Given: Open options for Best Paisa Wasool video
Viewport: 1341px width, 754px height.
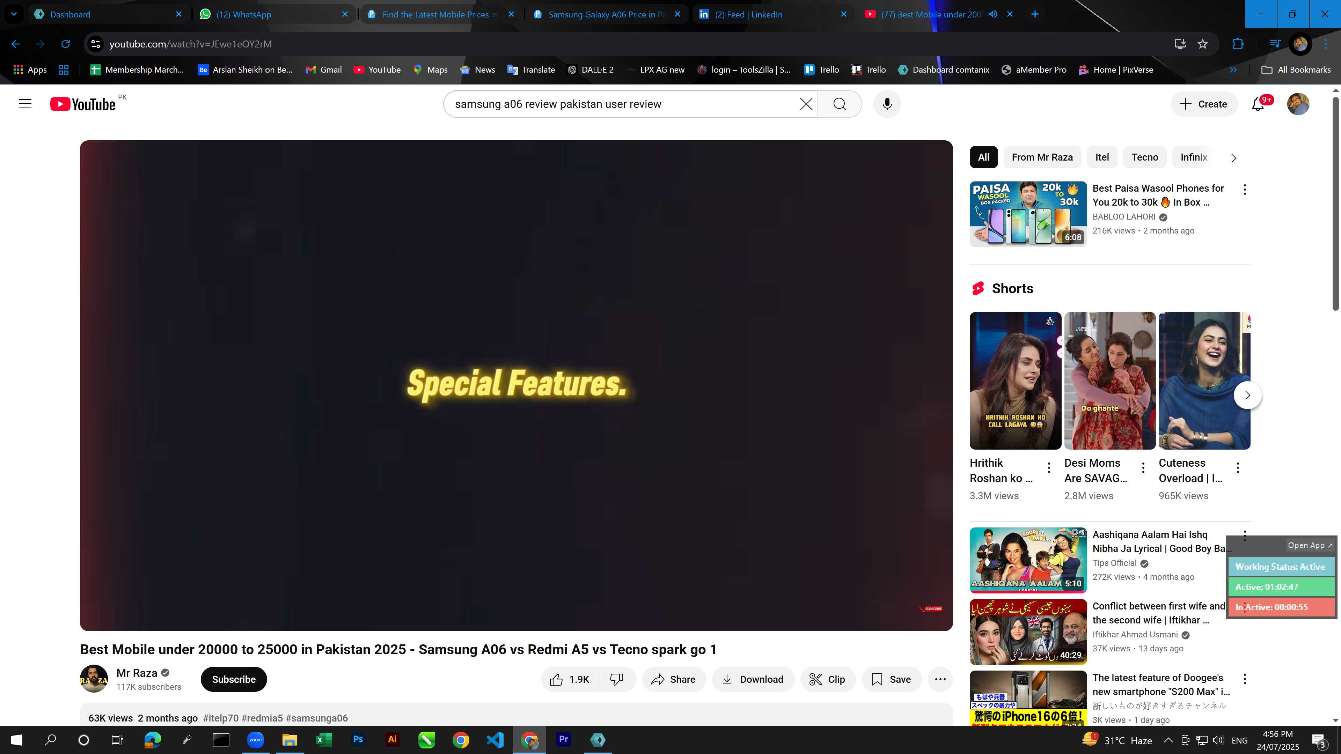Looking at the screenshot, I should 1245,190.
